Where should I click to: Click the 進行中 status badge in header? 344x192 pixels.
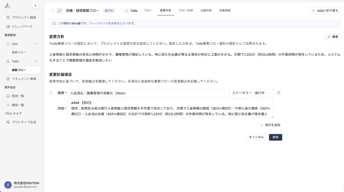pyautogui.click(x=109, y=11)
